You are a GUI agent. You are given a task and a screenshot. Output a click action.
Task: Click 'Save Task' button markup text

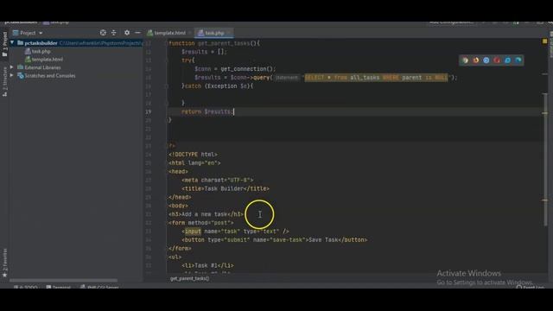[x=323, y=240]
